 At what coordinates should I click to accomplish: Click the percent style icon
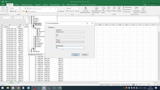71,11
